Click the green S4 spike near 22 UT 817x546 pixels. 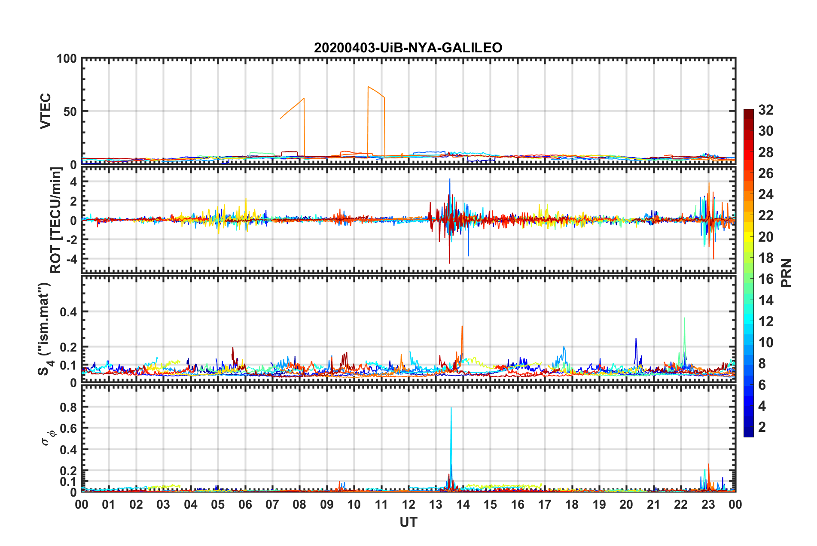click(684, 318)
